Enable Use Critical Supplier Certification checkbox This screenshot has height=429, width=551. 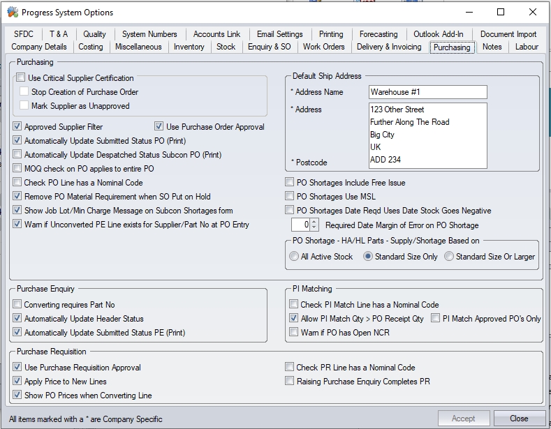[x=21, y=78]
